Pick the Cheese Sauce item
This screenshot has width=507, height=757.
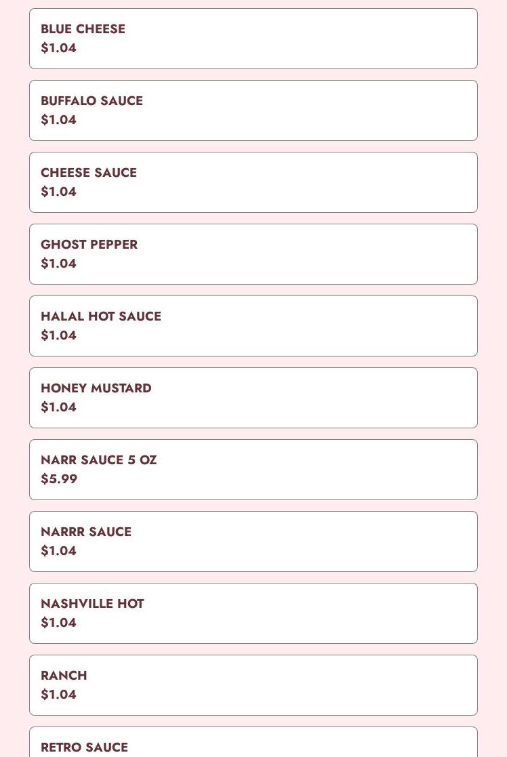[254, 182]
